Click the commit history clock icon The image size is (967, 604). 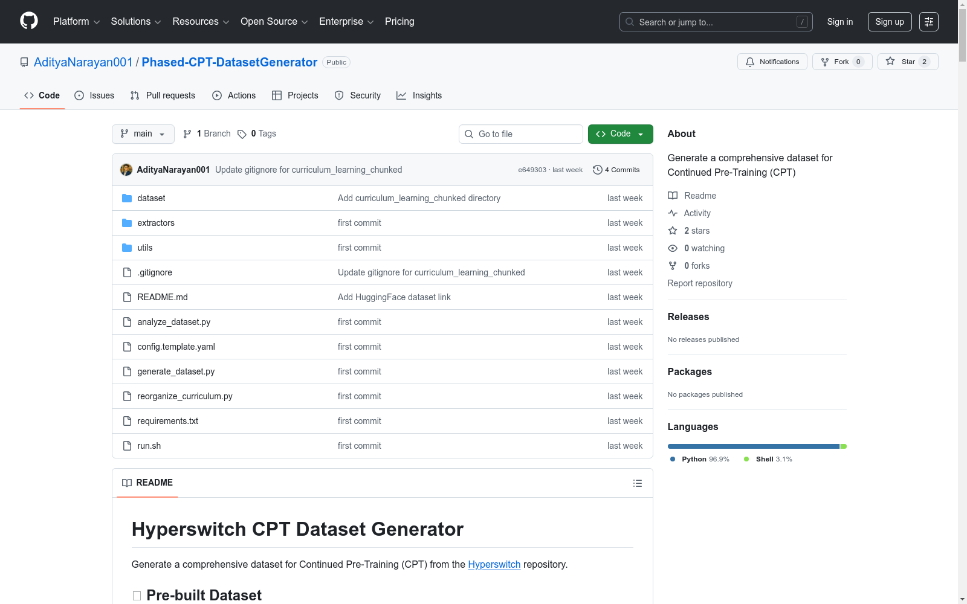(598, 170)
